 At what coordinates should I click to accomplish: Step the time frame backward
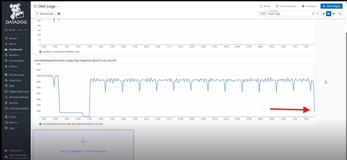(x=323, y=14)
